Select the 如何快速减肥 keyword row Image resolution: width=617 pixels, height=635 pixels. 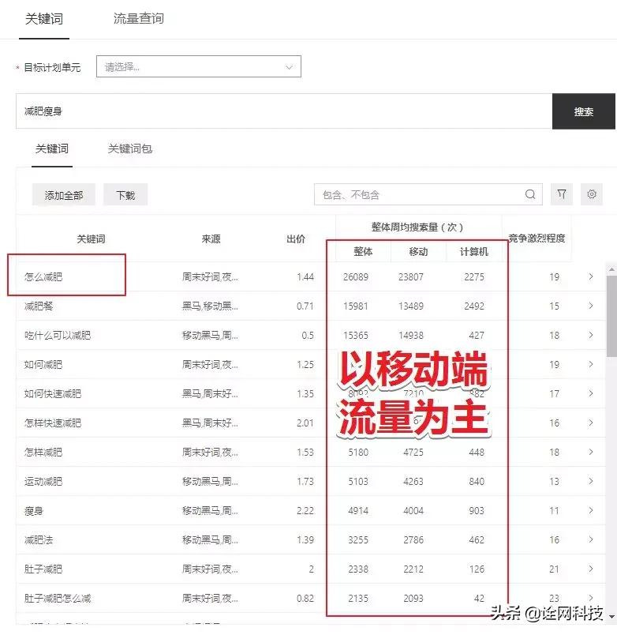[53, 393]
